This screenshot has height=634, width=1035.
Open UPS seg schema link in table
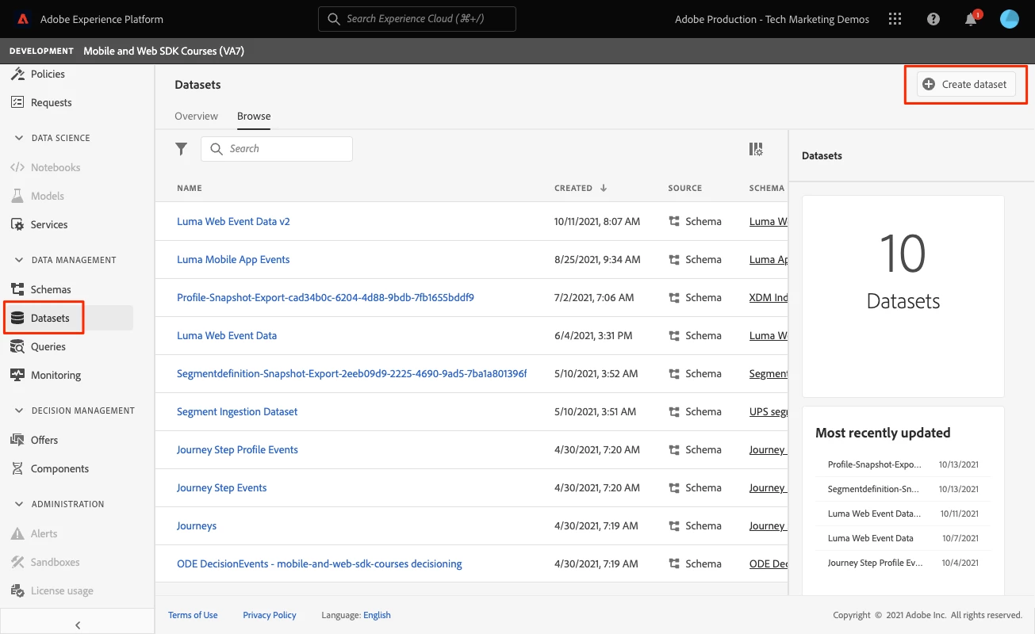pos(768,411)
